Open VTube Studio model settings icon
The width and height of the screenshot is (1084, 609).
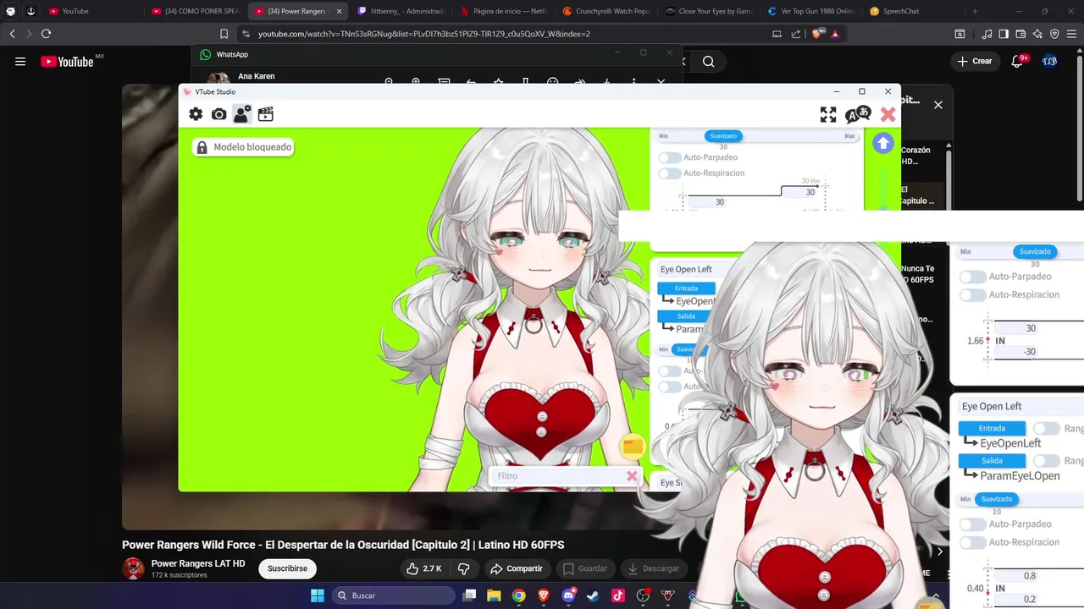tap(242, 114)
